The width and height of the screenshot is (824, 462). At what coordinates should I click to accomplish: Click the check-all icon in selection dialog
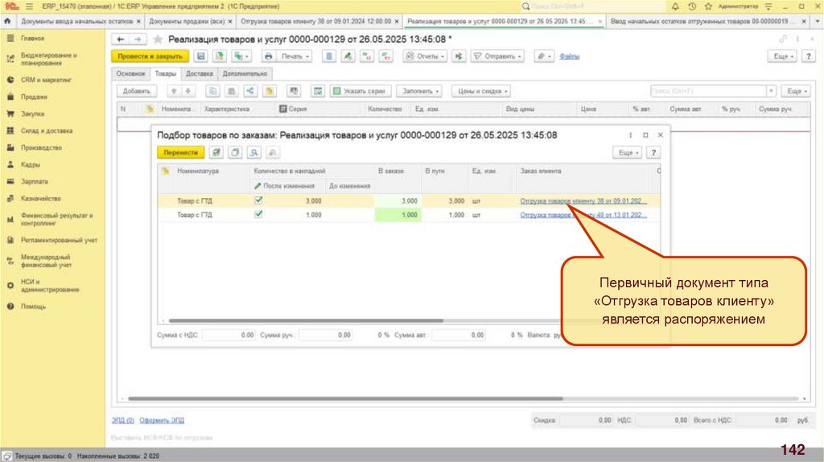[x=216, y=152]
